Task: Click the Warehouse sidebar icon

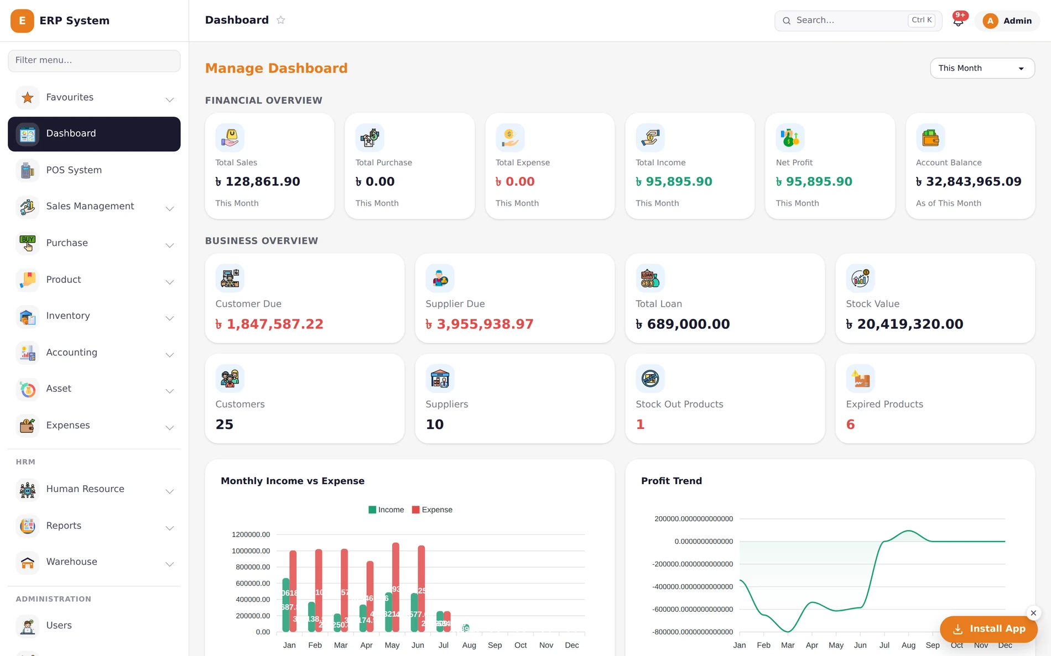Action: (28, 562)
